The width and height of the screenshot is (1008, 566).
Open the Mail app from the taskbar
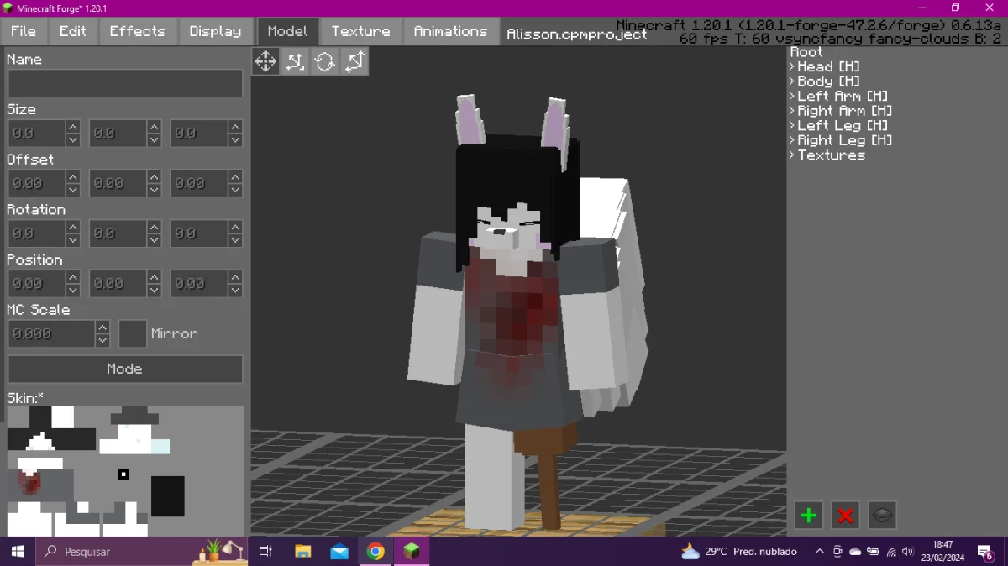click(339, 552)
